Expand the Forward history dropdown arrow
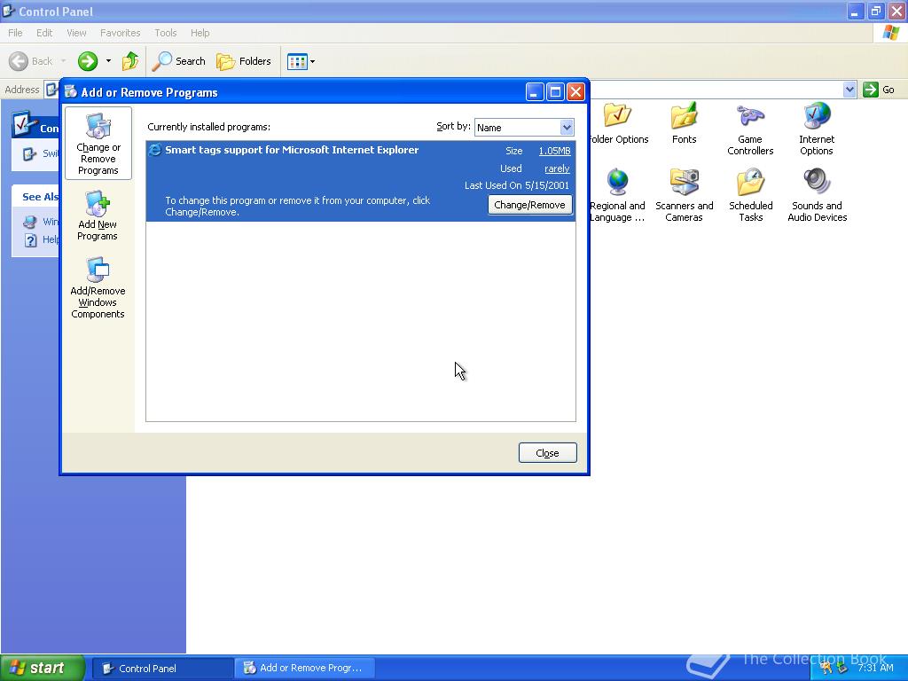 point(108,61)
